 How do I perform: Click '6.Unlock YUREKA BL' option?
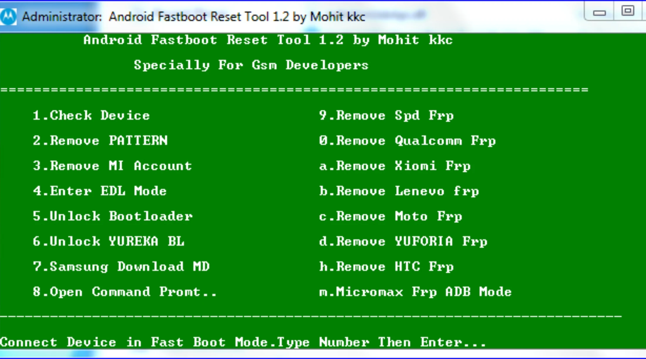point(108,241)
